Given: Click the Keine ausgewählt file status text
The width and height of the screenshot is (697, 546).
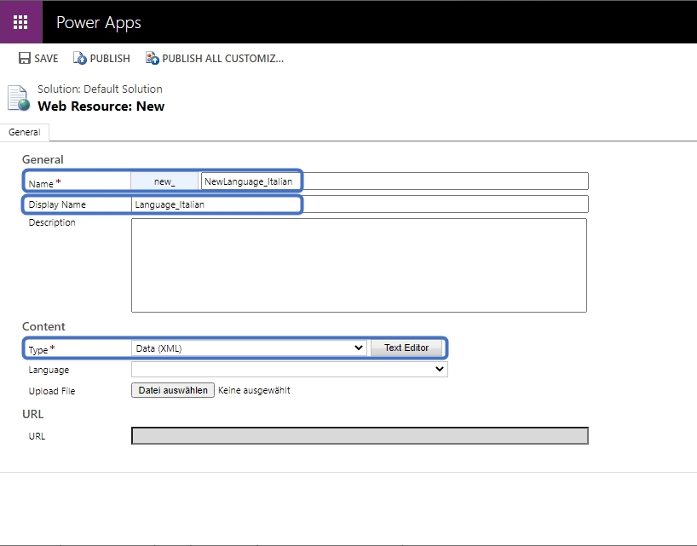Looking at the screenshot, I should [x=254, y=390].
